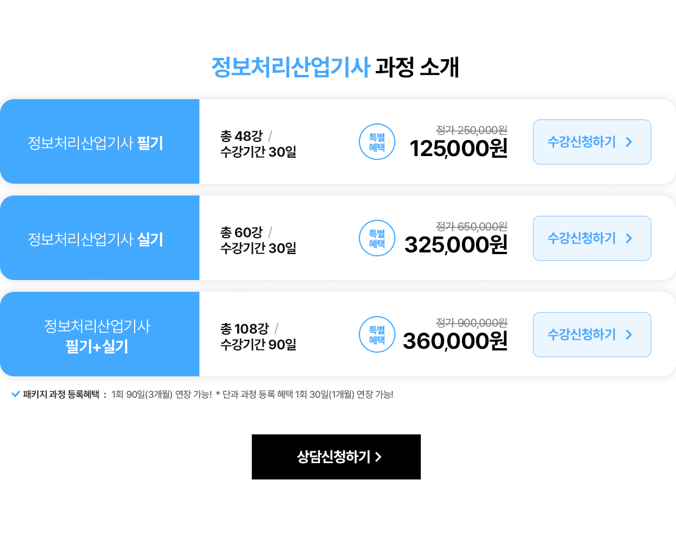Screen dimensions: 676x542
Task: Click the 총 108강 수강기간 90일 text
Action: [x=258, y=336]
